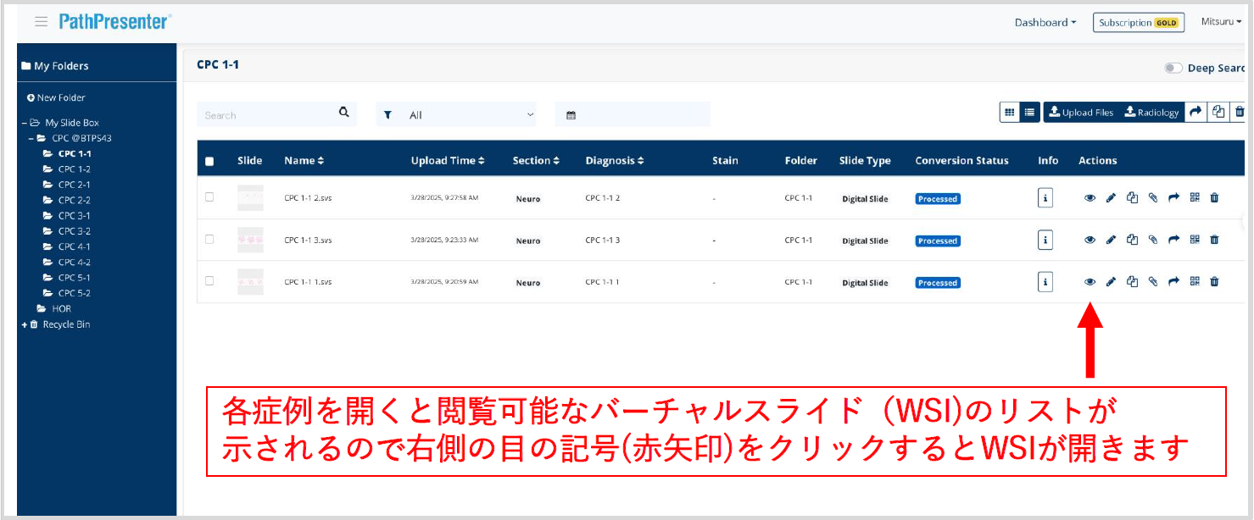Click the Subscription GOLD button
Screen dimensions: 1254x520
1138,23
